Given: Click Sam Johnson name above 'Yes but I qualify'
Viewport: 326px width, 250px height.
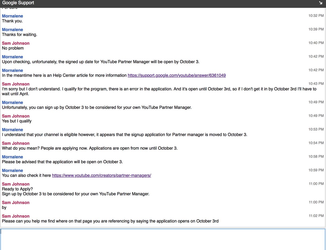Looking at the screenshot, I should pos(16,116).
